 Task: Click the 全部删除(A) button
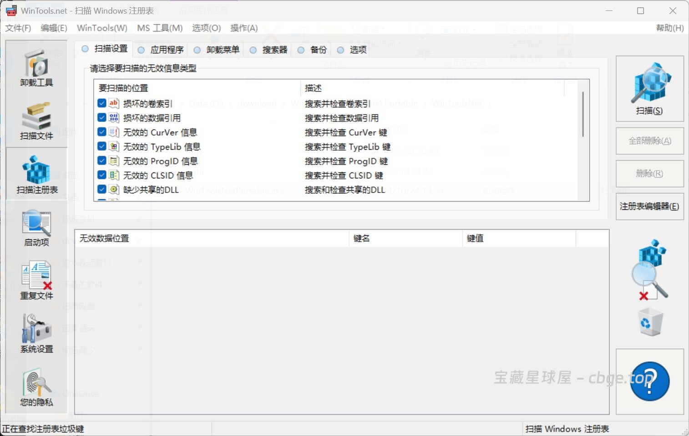click(650, 141)
